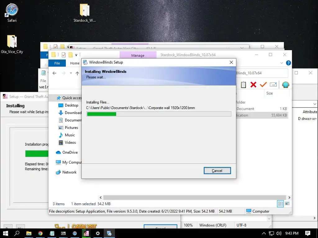318x238 pixels.
Task: Open recent locations dropdown arrow
Action: [x=71, y=73]
